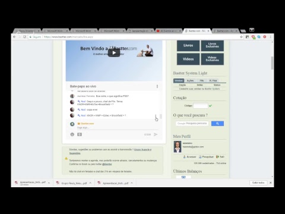The width and height of the screenshot is (285, 214).
Task: Click the chat list scrollbar
Action: point(161,117)
